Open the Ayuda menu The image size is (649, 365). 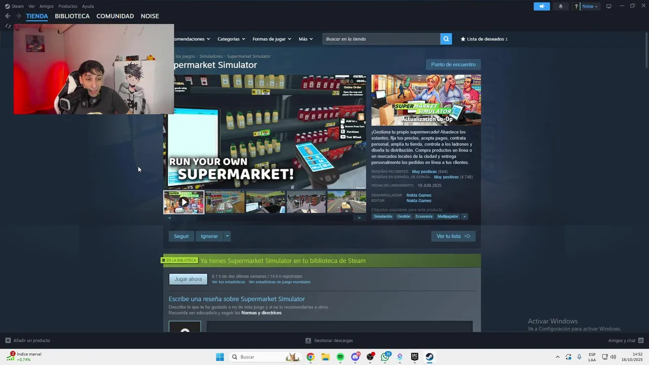pos(88,6)
